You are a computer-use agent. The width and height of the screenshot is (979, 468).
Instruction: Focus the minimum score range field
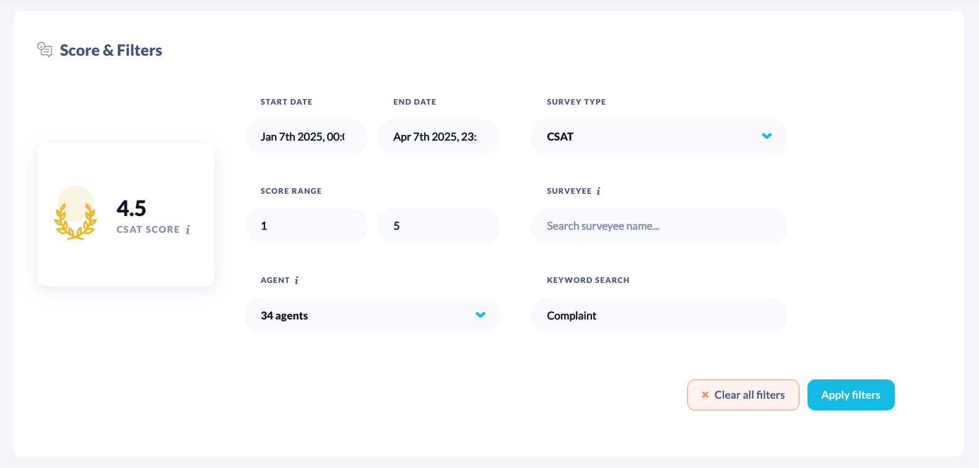(306, 226)
